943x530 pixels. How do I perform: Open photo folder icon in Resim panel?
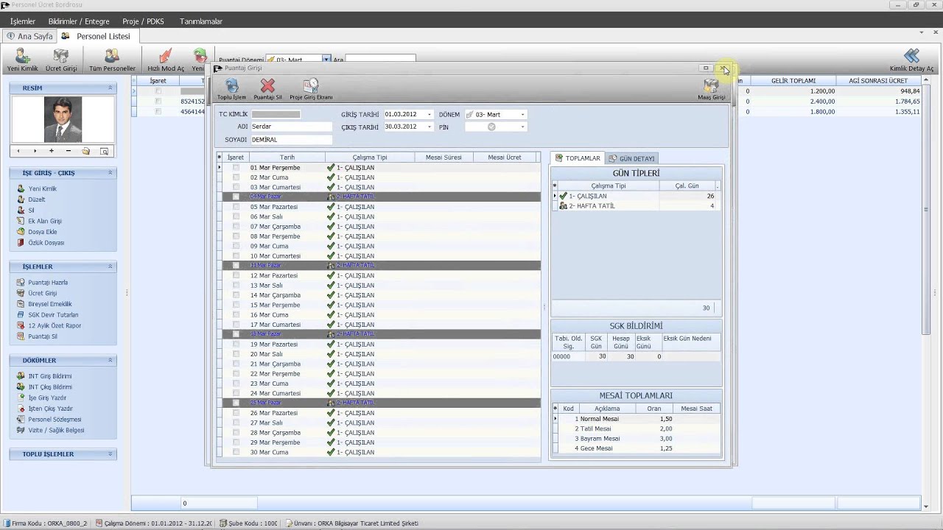(x=86, y=151)
